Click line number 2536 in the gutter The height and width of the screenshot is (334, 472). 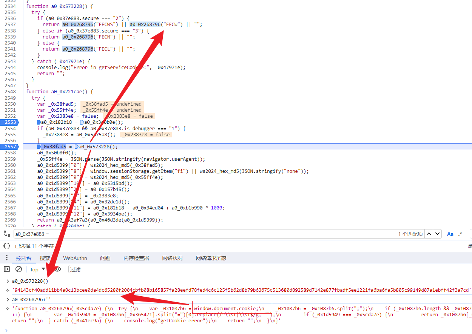(10, 18)
